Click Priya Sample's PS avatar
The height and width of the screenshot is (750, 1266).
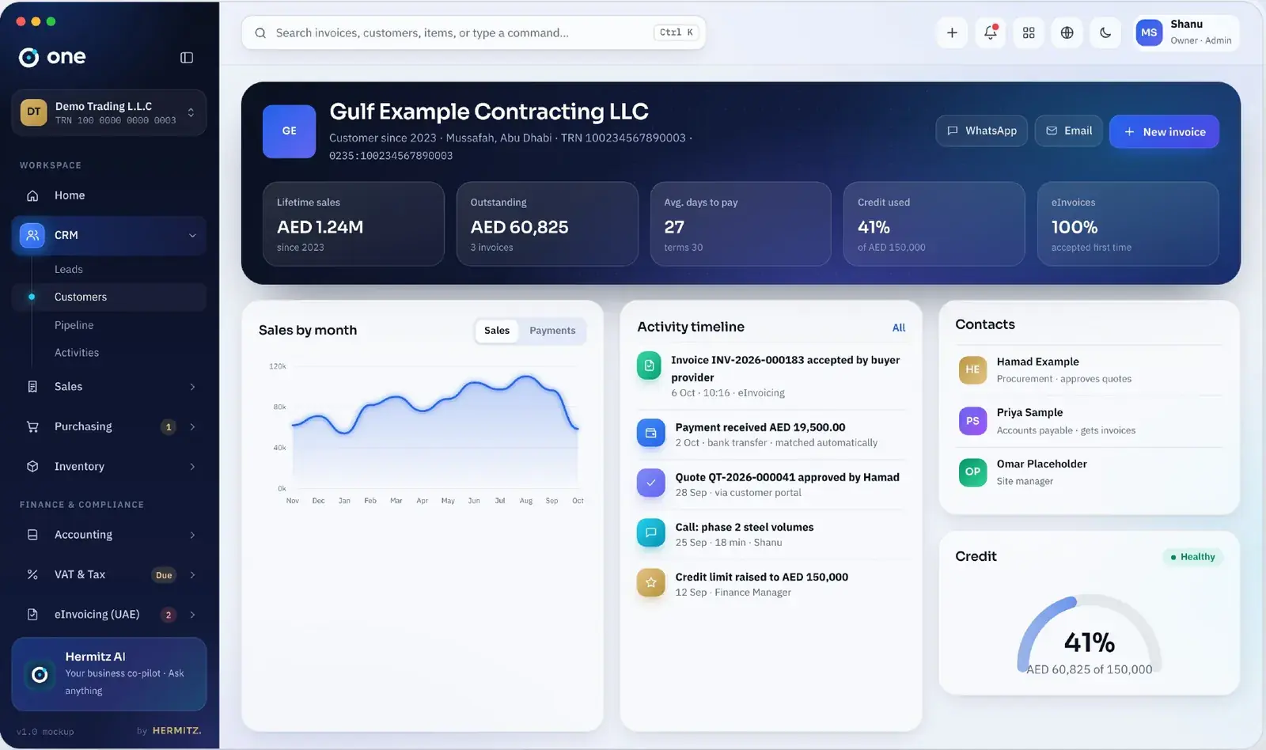point(972,421)
